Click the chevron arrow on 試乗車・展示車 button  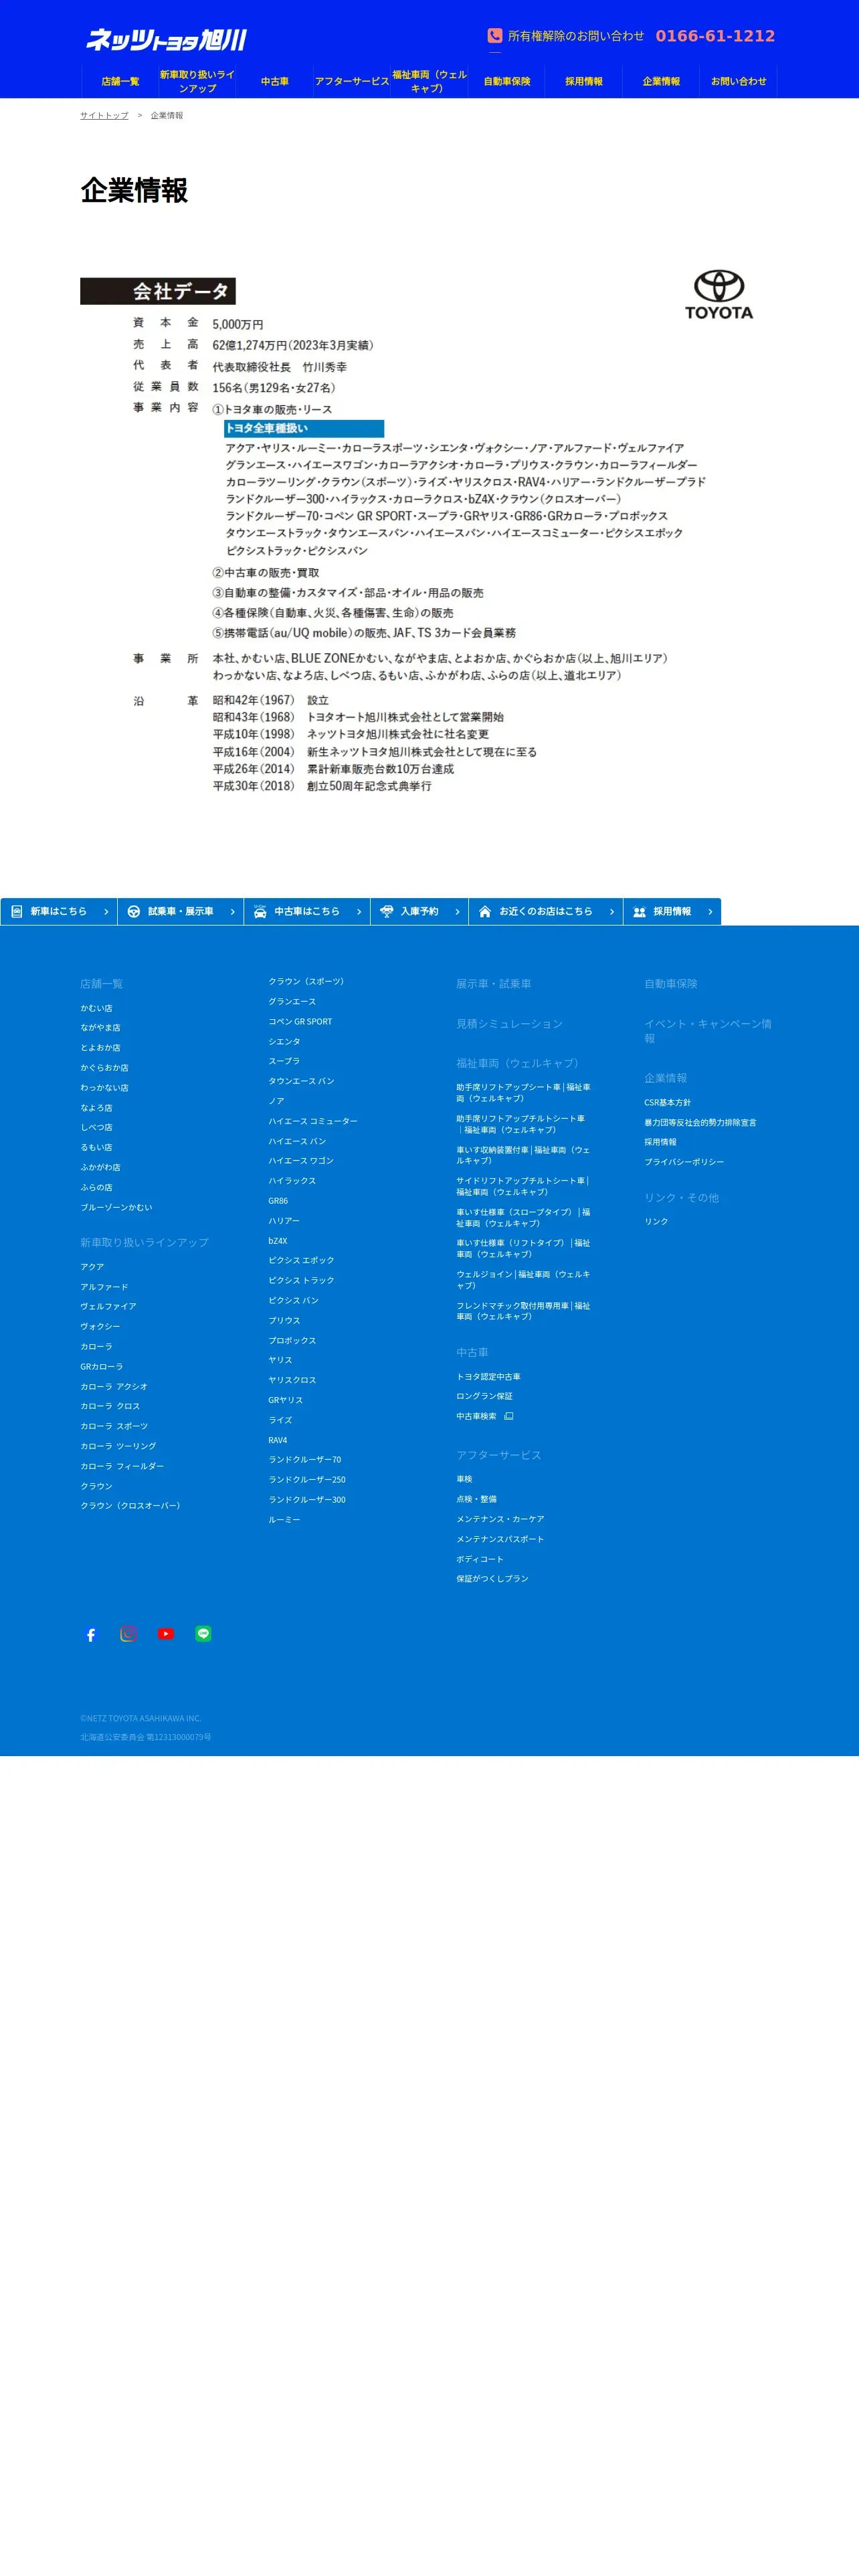click(232, 912)
